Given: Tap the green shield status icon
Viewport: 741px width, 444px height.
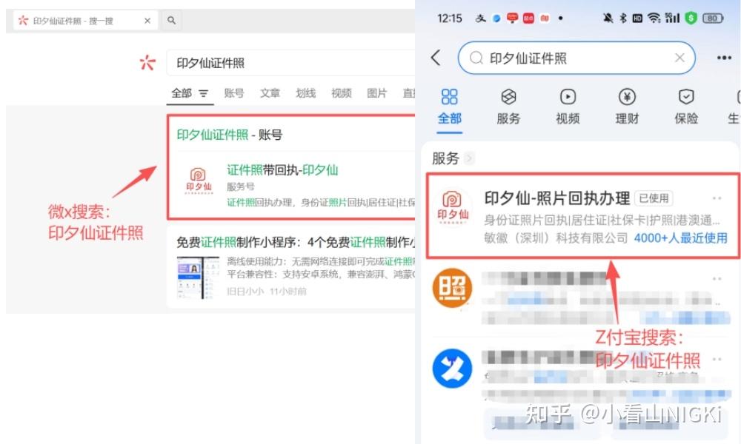Looking at the screenshot, I should pyautogui.click(x=691, y=18).
